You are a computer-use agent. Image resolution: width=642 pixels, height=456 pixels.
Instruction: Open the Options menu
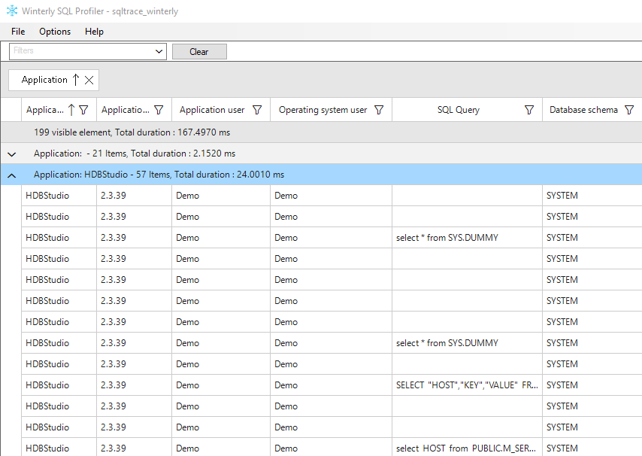point(55,32)
